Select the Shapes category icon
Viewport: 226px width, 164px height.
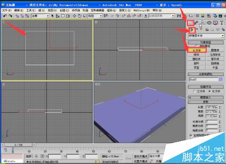coord(197,30)
